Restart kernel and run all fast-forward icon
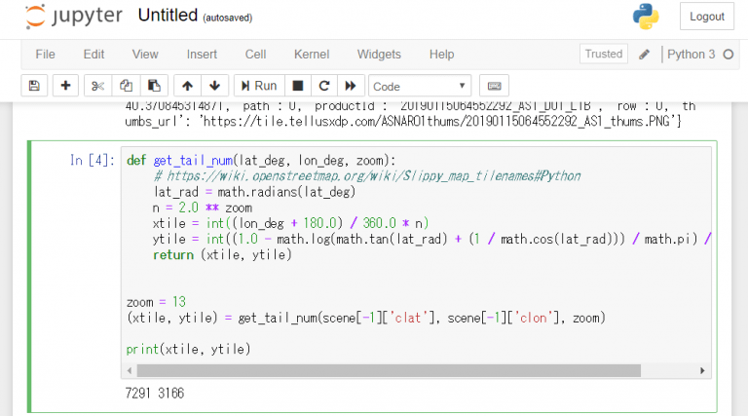 351,86
